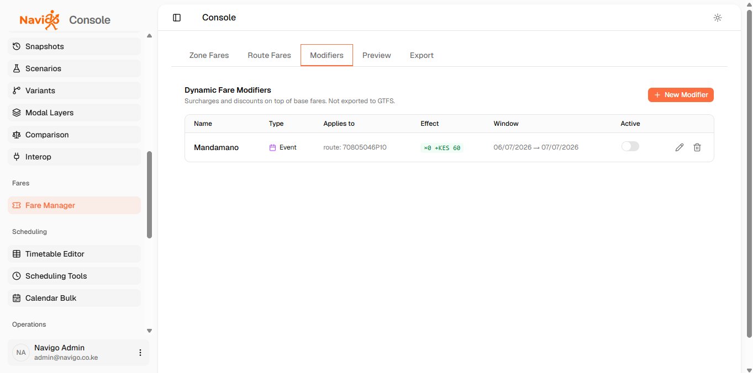The height and width of the screenshot is (373, 753).
Task: Open the Zone Fares tab
Action: tap(209, 55)
